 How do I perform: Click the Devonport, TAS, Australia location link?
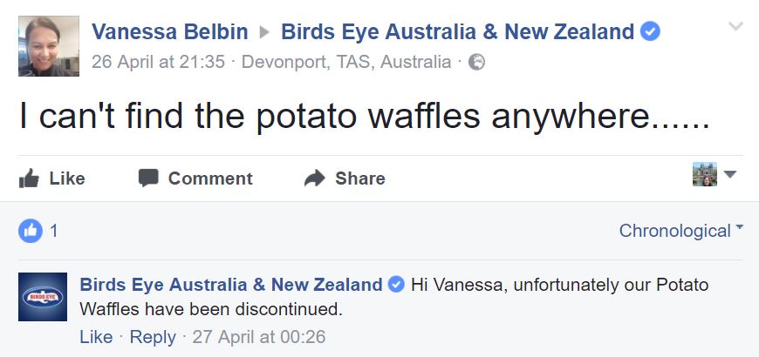pos(346,62)
